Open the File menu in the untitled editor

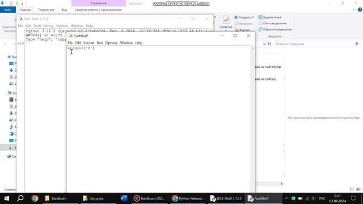click(70, 43)
